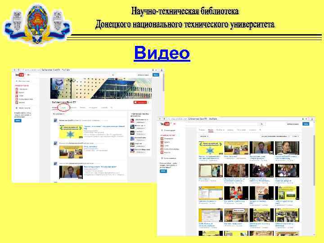Open two girls reading thumbnail in video grid
Screen dimensions: 324x243
coord(236,193)
